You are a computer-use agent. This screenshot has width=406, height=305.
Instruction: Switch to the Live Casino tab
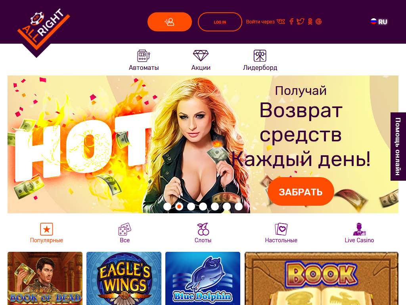[359, 233]
